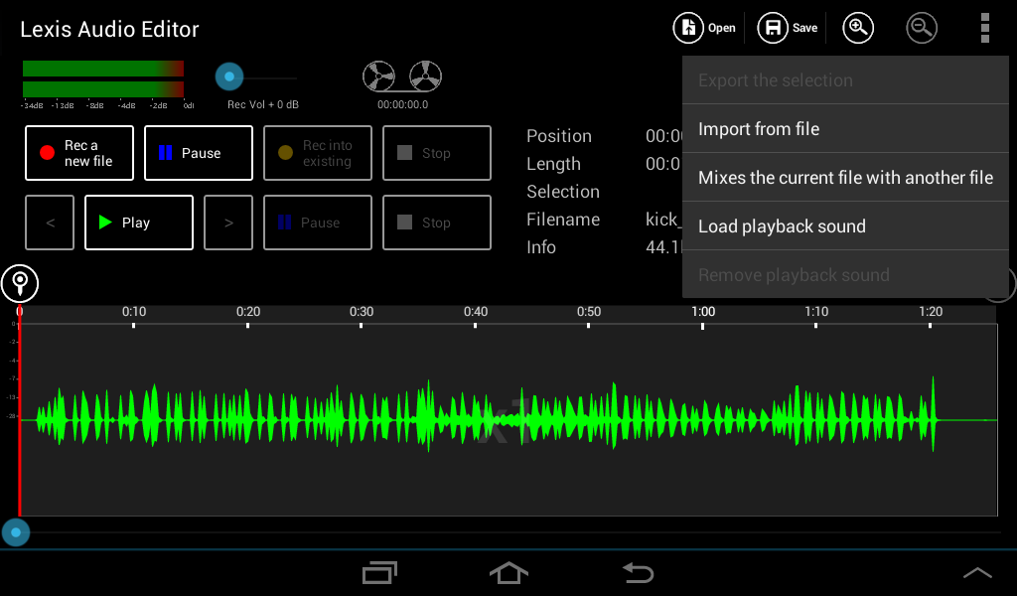This screenshot has height=596, width=1017.
Task: Expand the navigation bar up arrow
Action: click(x=977, y=572)
